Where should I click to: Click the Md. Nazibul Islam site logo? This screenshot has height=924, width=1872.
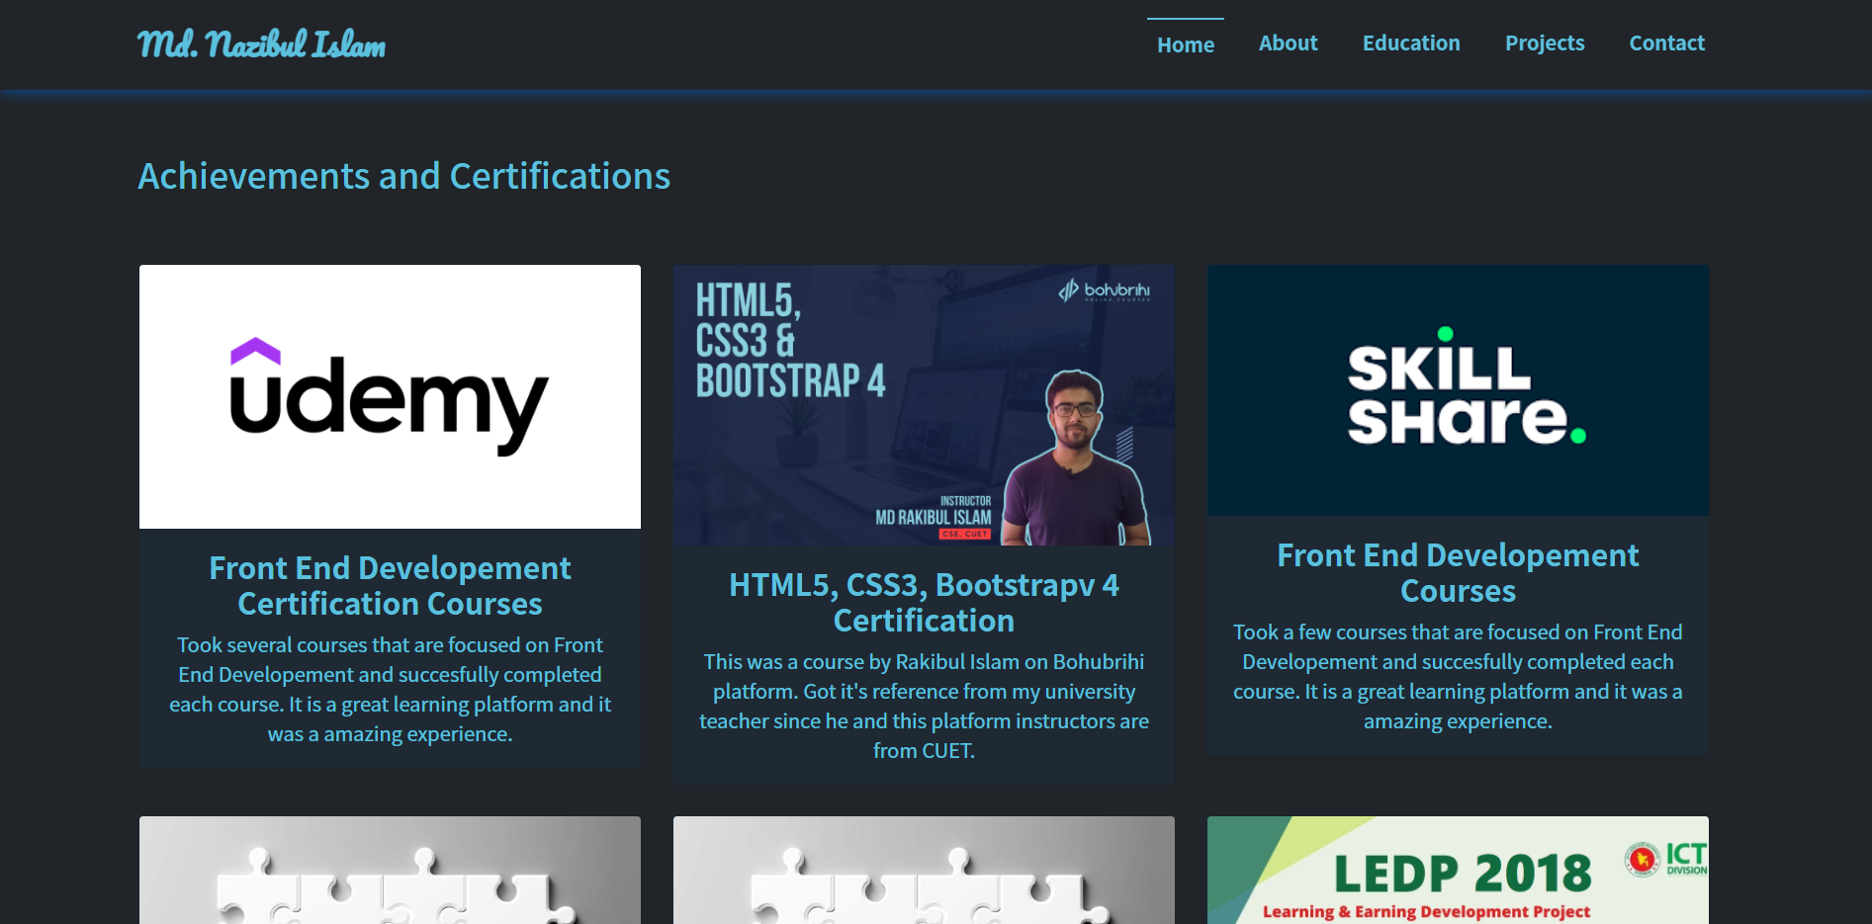coord(262,44)
